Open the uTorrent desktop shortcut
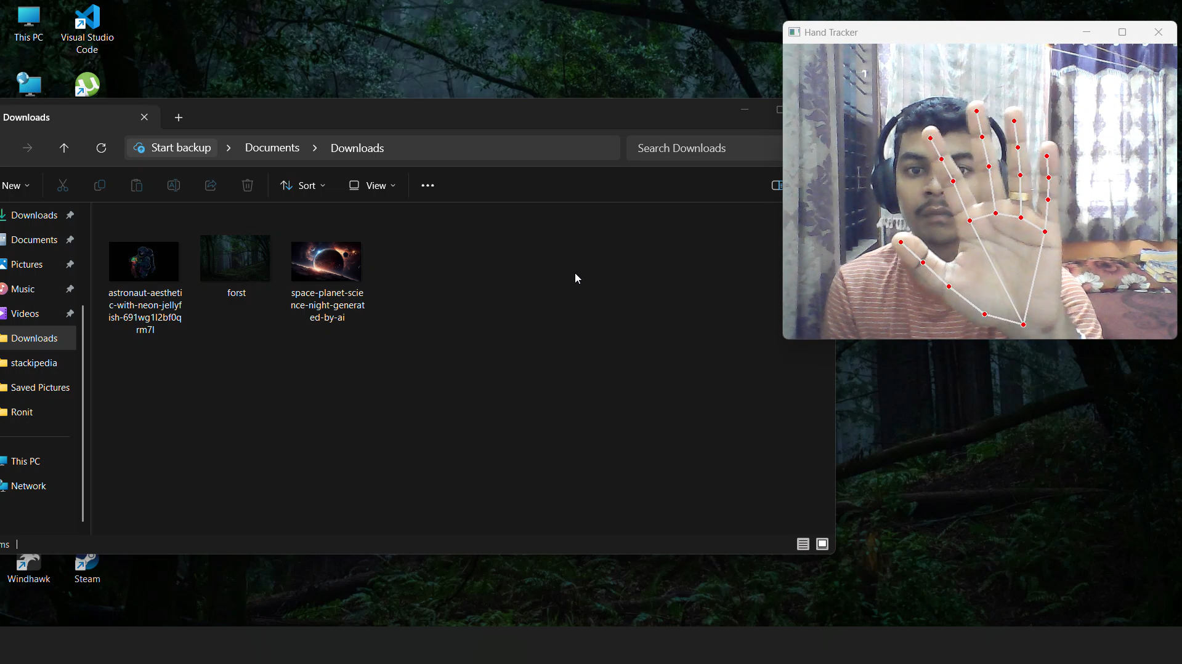1182x664 pixels. tap(87, 85)
